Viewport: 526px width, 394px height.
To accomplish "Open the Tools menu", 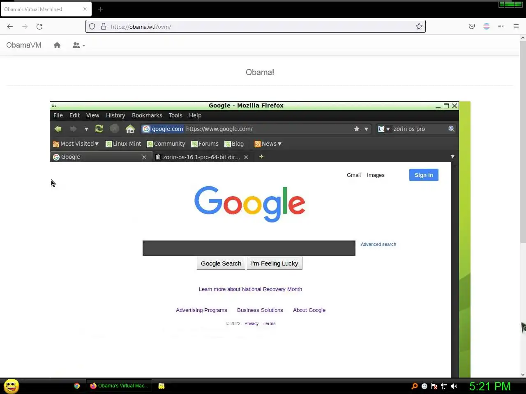I will [175, 115].
